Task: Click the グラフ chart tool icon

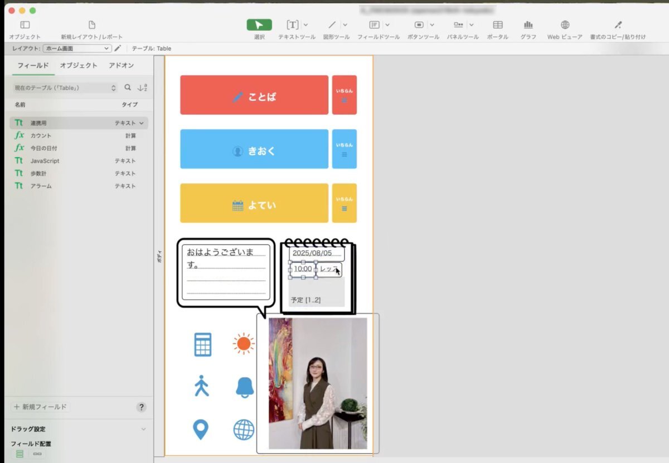Action: [528, 25]
